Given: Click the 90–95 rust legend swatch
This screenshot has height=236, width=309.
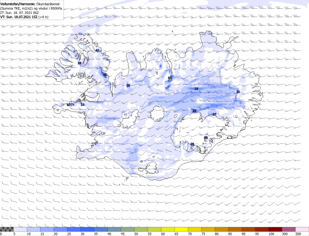Looking at the screenshot, I should [248, 229].
